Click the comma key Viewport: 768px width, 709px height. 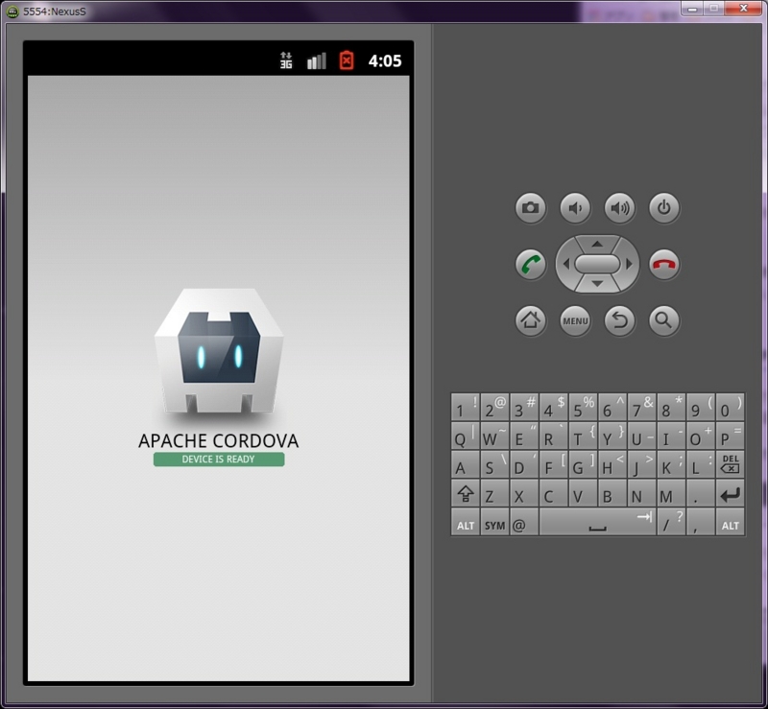pyautogui.click(x=701, y=522)
